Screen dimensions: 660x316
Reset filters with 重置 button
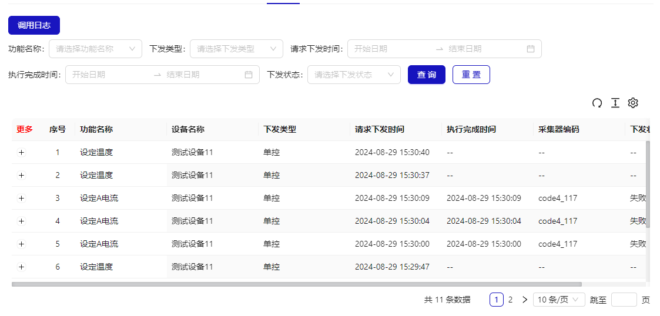click(x=471, y=75)
